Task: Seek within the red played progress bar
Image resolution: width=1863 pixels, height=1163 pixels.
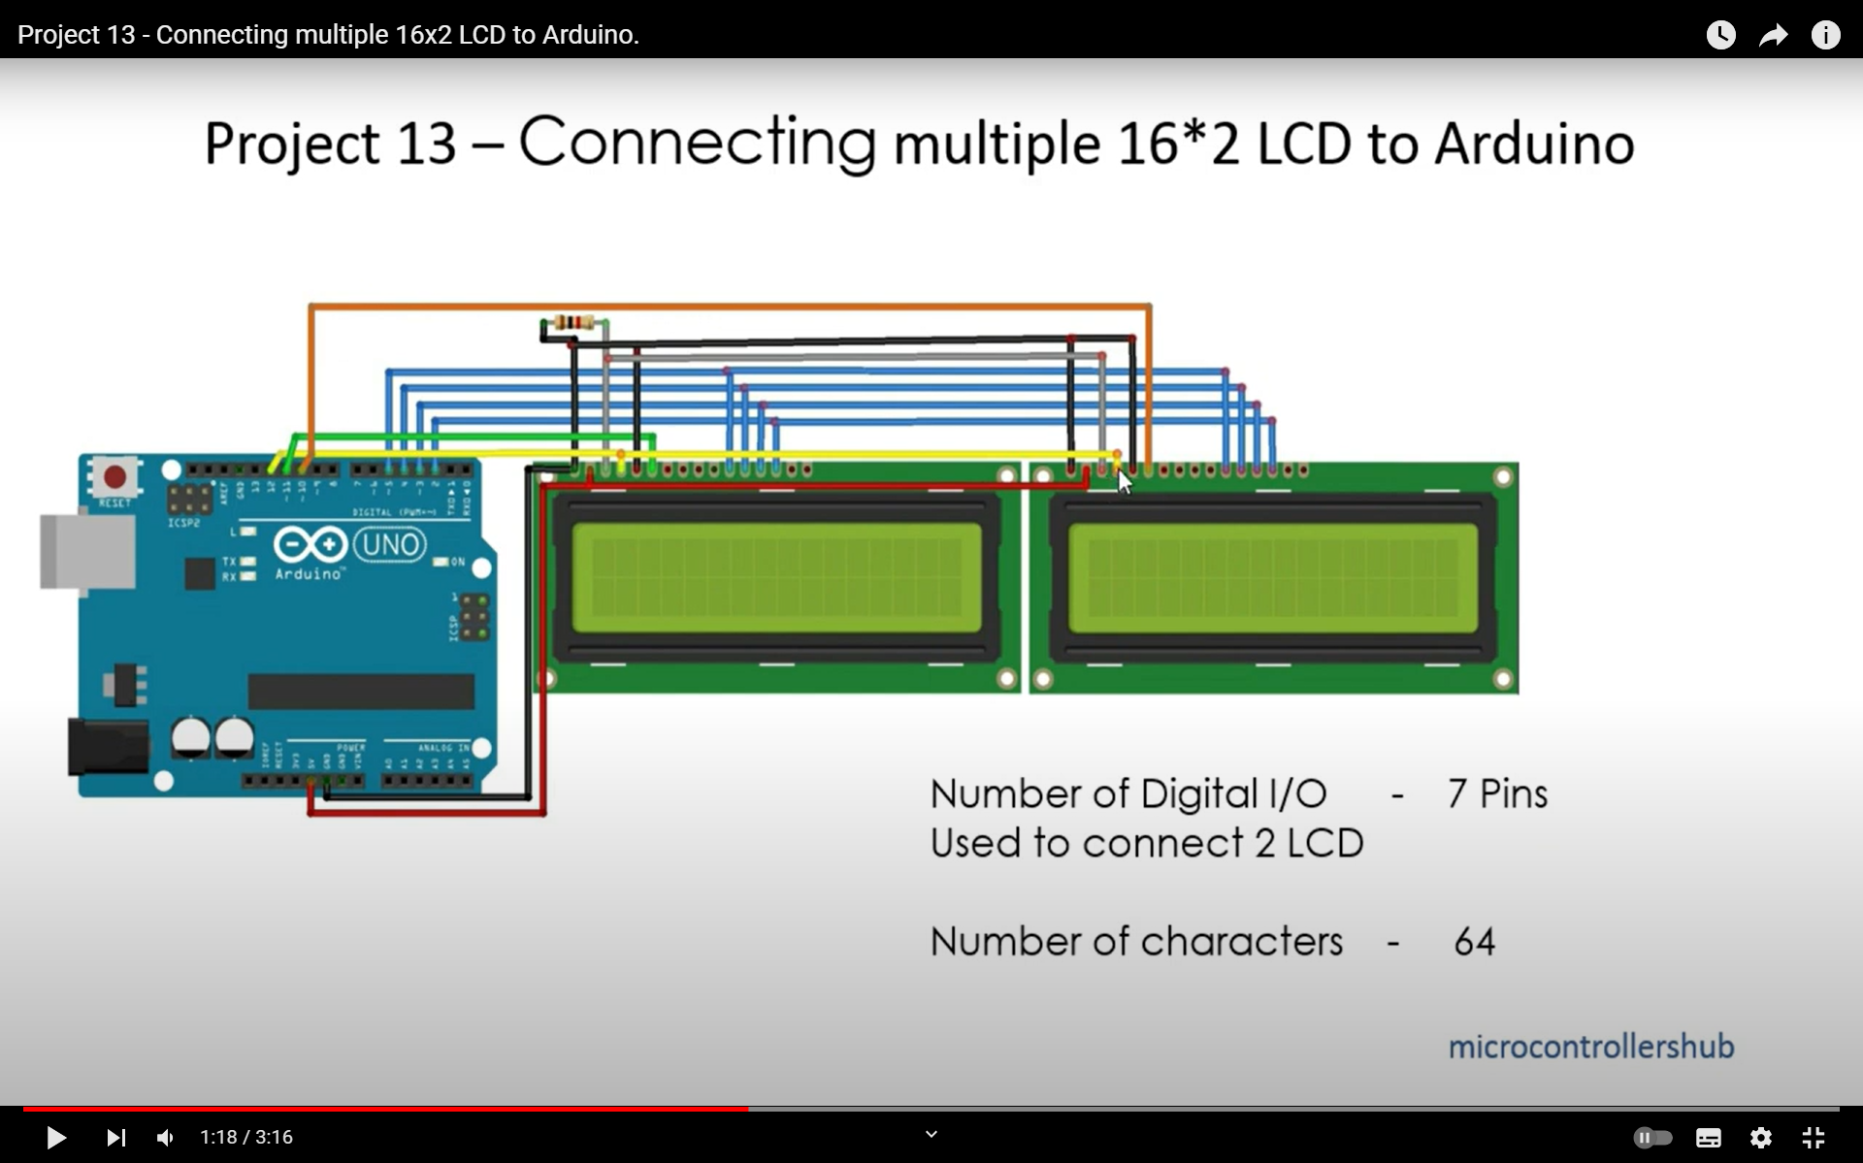Action: pos(388,1108)
